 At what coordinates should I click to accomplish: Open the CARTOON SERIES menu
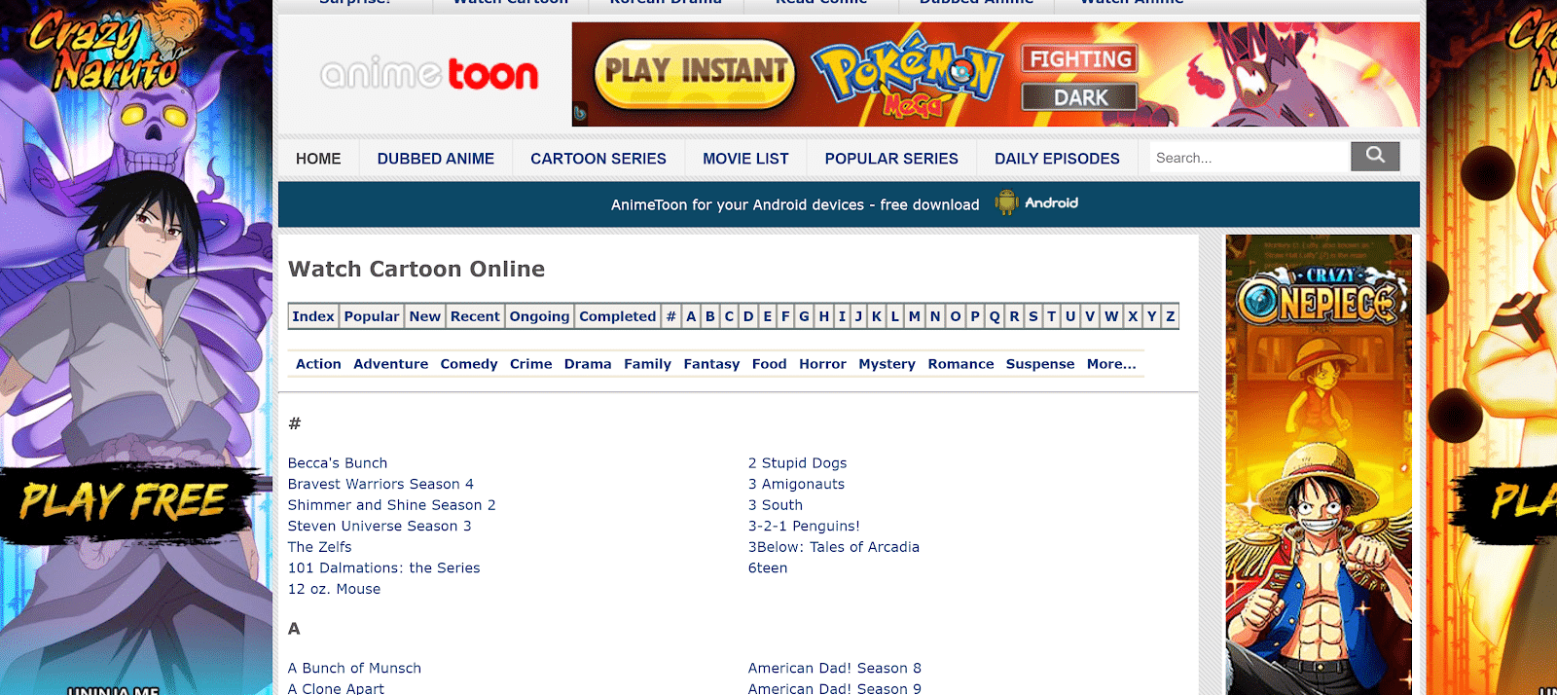598,159
